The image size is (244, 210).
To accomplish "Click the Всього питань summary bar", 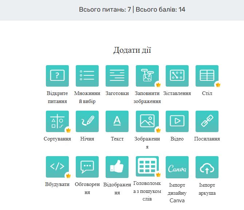I will (x=132, y=9).
